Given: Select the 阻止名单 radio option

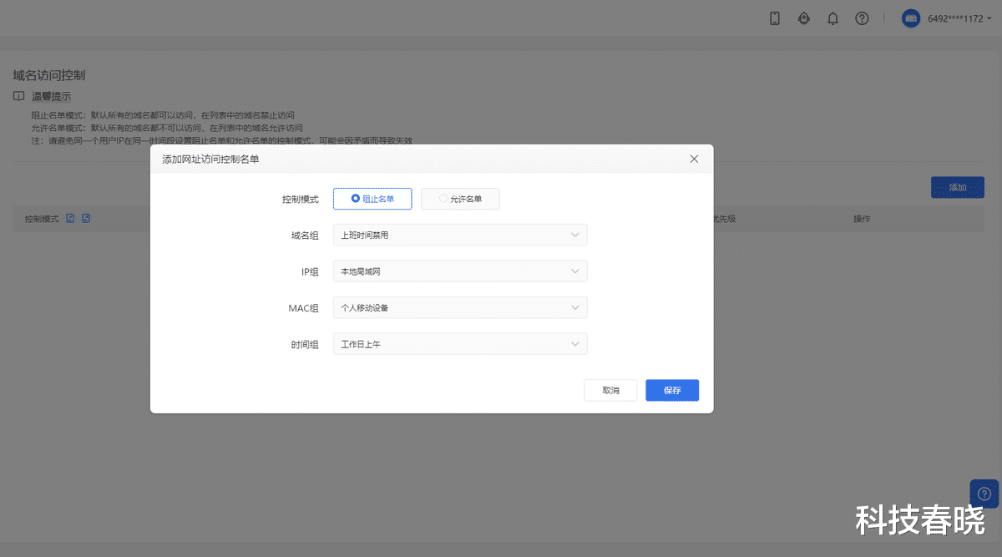Looking at the screenshot, I should 372,199.
